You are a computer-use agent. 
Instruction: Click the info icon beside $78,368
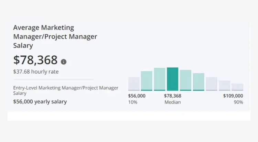[x=64, y=62]
